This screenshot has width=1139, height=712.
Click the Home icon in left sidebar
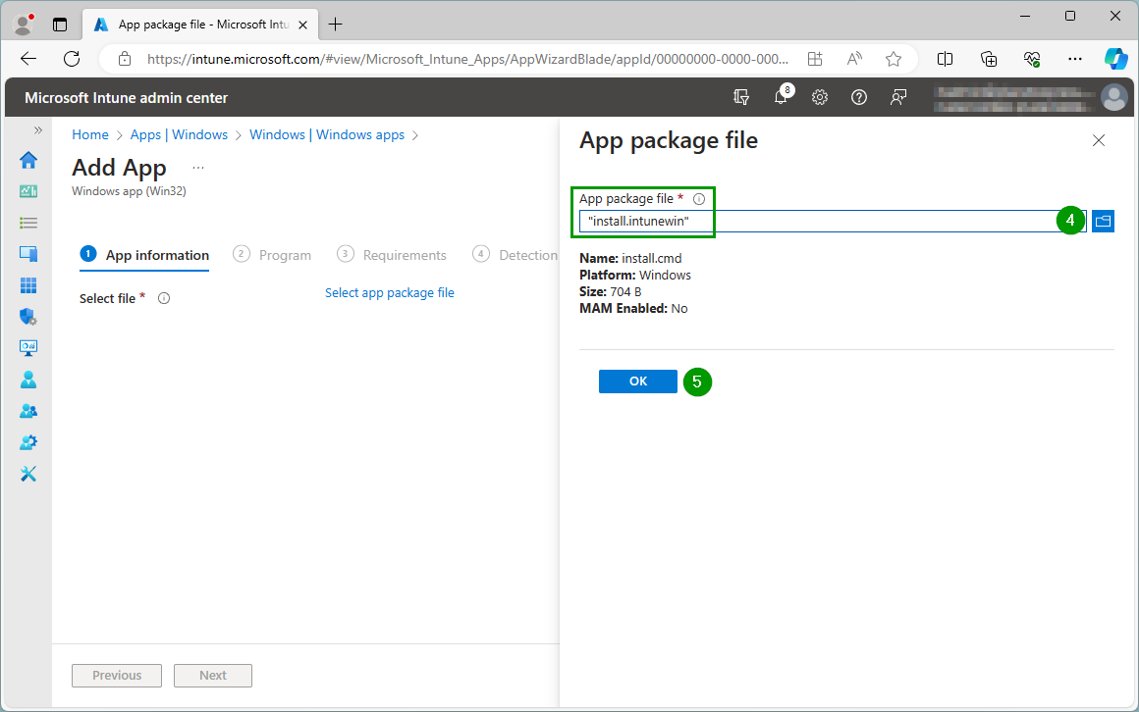click(x=28, y=161)
